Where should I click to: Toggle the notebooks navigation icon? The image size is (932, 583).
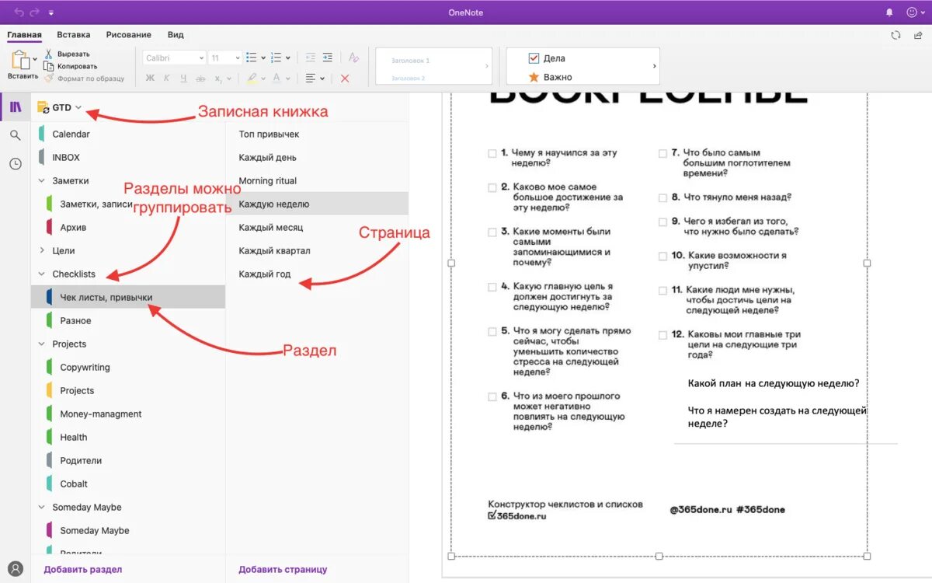pyautogui.click(x=16, y=107)
